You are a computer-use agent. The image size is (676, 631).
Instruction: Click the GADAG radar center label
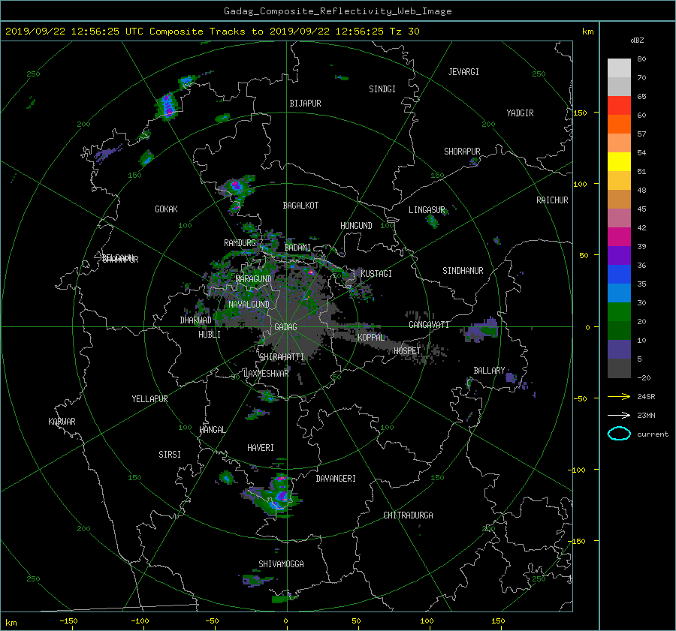click(286, 327)
